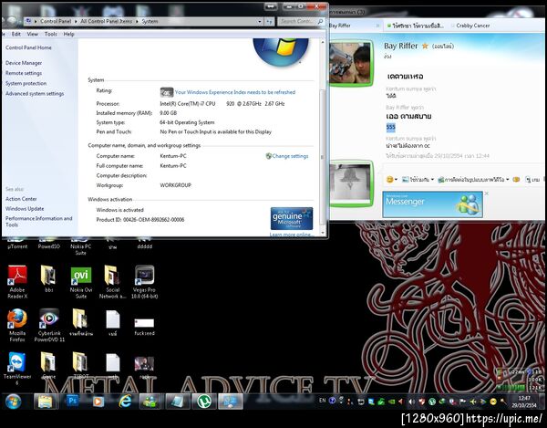Screen dimensions: 547x428
Task: Expand All Control Panel Items breadcrumb arrow
Action: point(137,21)
